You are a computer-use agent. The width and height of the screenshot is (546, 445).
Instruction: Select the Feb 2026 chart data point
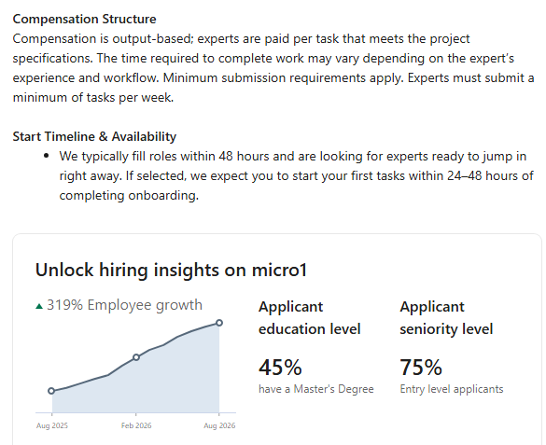click(x=136, y=357)
